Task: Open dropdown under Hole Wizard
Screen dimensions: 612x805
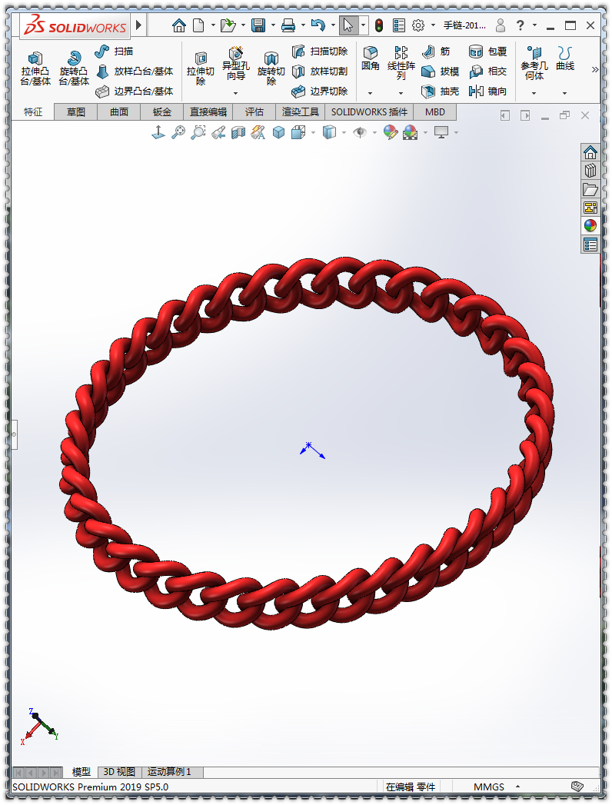Action: [x=236, y=94]
